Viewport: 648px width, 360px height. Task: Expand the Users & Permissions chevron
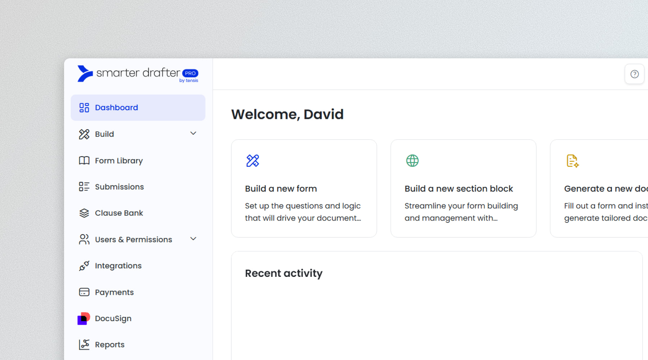click(193, 239)
